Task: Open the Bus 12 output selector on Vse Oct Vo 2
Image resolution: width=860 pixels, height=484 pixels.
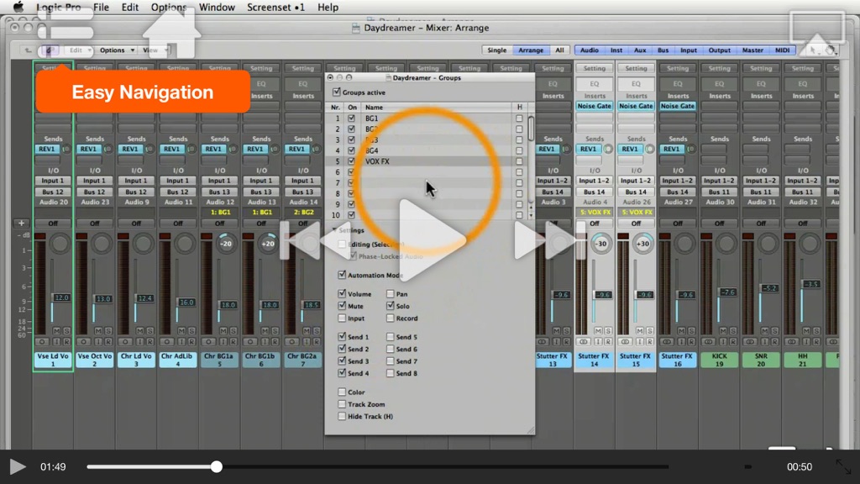Action: 94,192
